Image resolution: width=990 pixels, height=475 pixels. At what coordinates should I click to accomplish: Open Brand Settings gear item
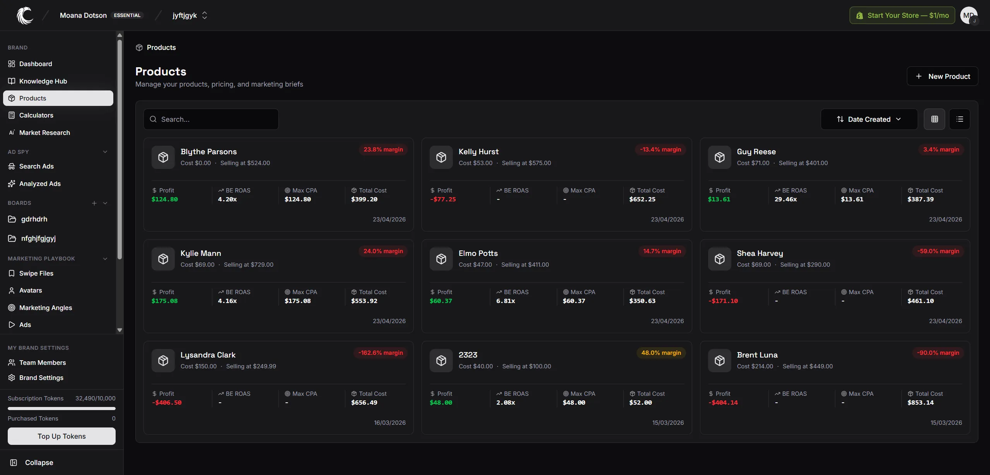[x=58, y=378]
